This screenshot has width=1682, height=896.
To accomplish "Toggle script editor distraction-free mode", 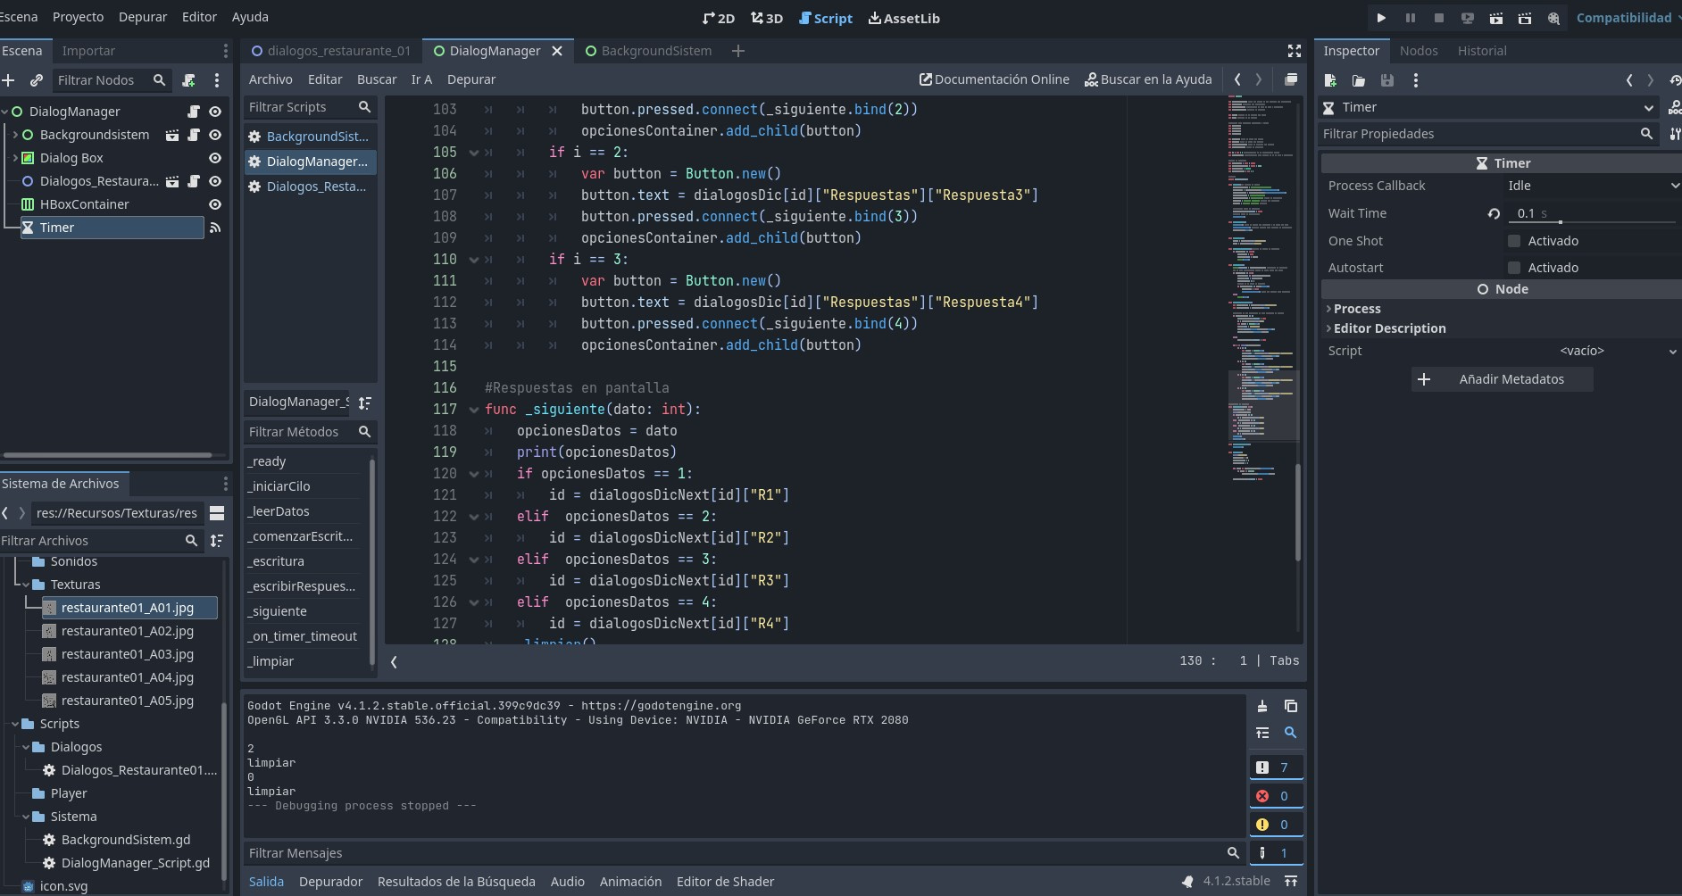I will click(1294, 51).
